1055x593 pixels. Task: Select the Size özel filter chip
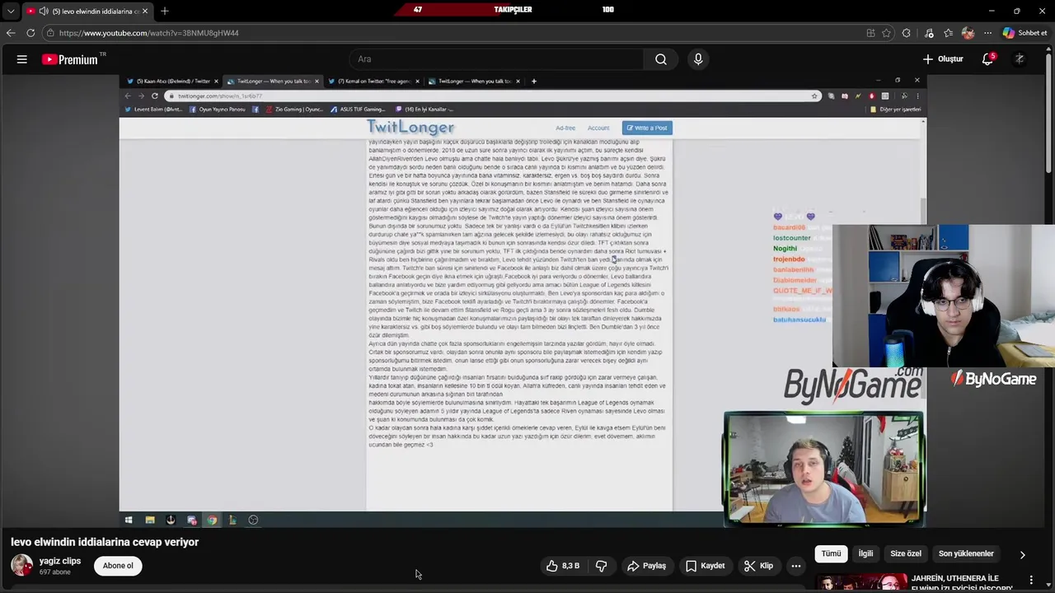(906, 553)
